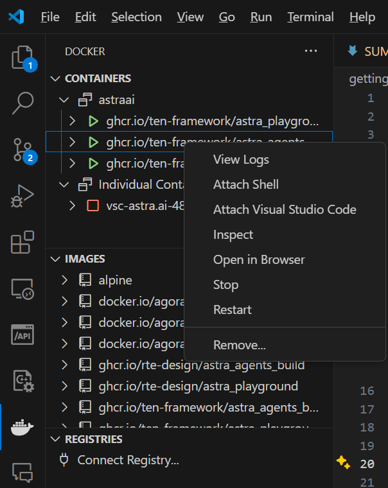The image size is (388, 488).
Task: Select Attach Visual Studio Code option
Action: [x=285, y=209]
